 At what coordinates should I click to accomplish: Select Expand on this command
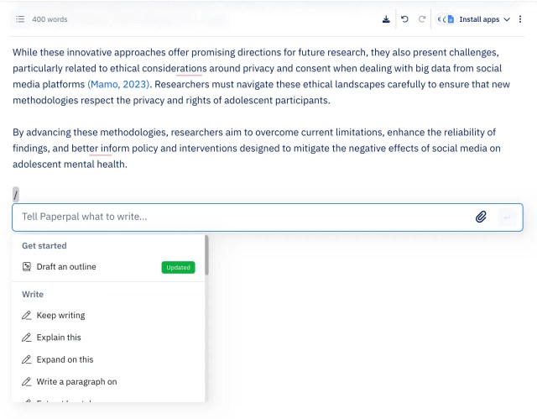coord(108,359)
